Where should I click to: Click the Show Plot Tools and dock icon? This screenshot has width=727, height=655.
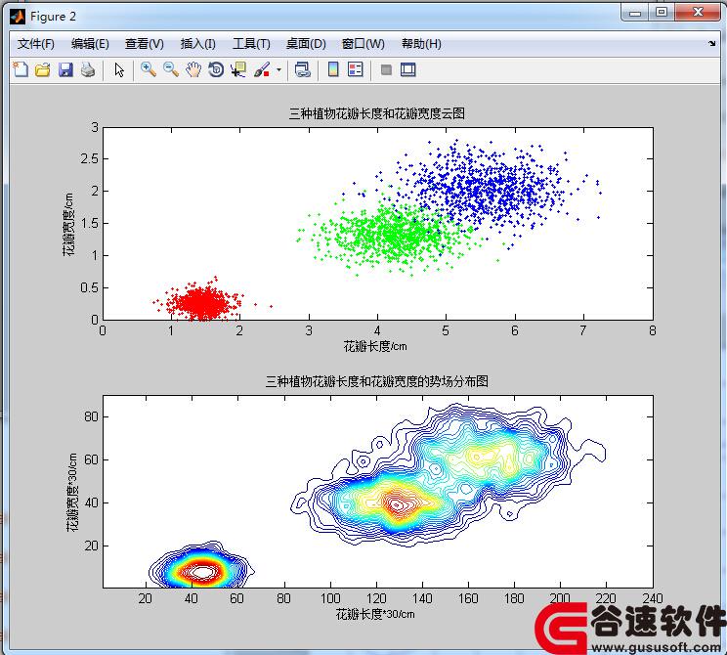coord(408,70)
